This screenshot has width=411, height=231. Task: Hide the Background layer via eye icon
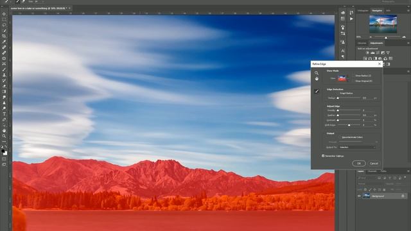(x=359, y=196)
